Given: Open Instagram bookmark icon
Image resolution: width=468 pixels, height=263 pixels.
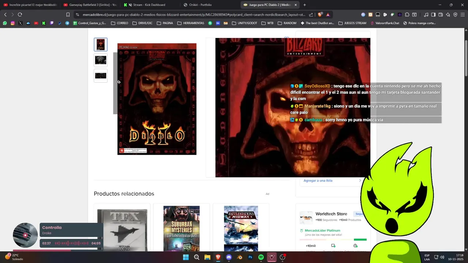Looking at the screenshot, I should (12, 23).
